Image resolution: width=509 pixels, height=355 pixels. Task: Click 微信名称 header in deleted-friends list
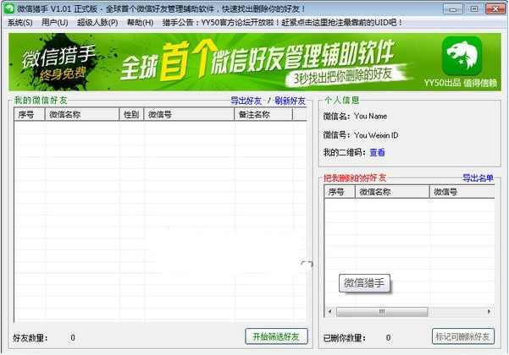click(x=392, y=192)
